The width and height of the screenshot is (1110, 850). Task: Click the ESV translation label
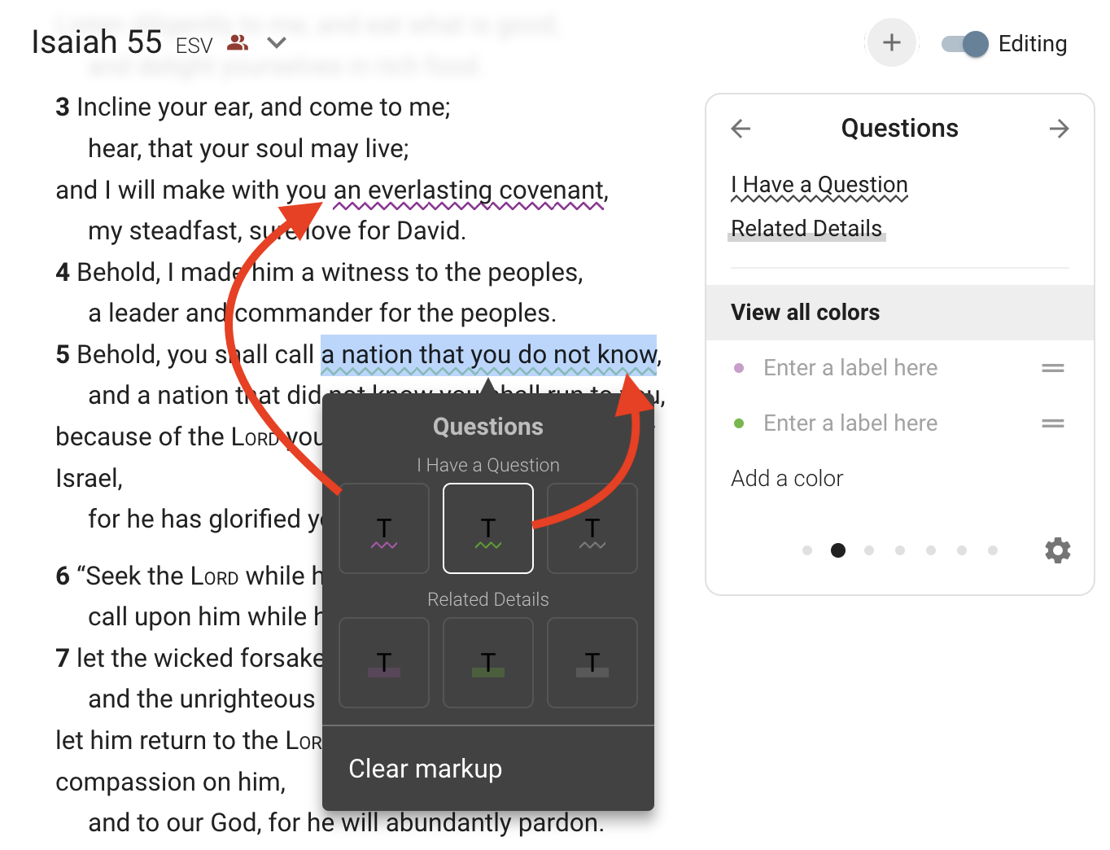click(x=194, y=46)
